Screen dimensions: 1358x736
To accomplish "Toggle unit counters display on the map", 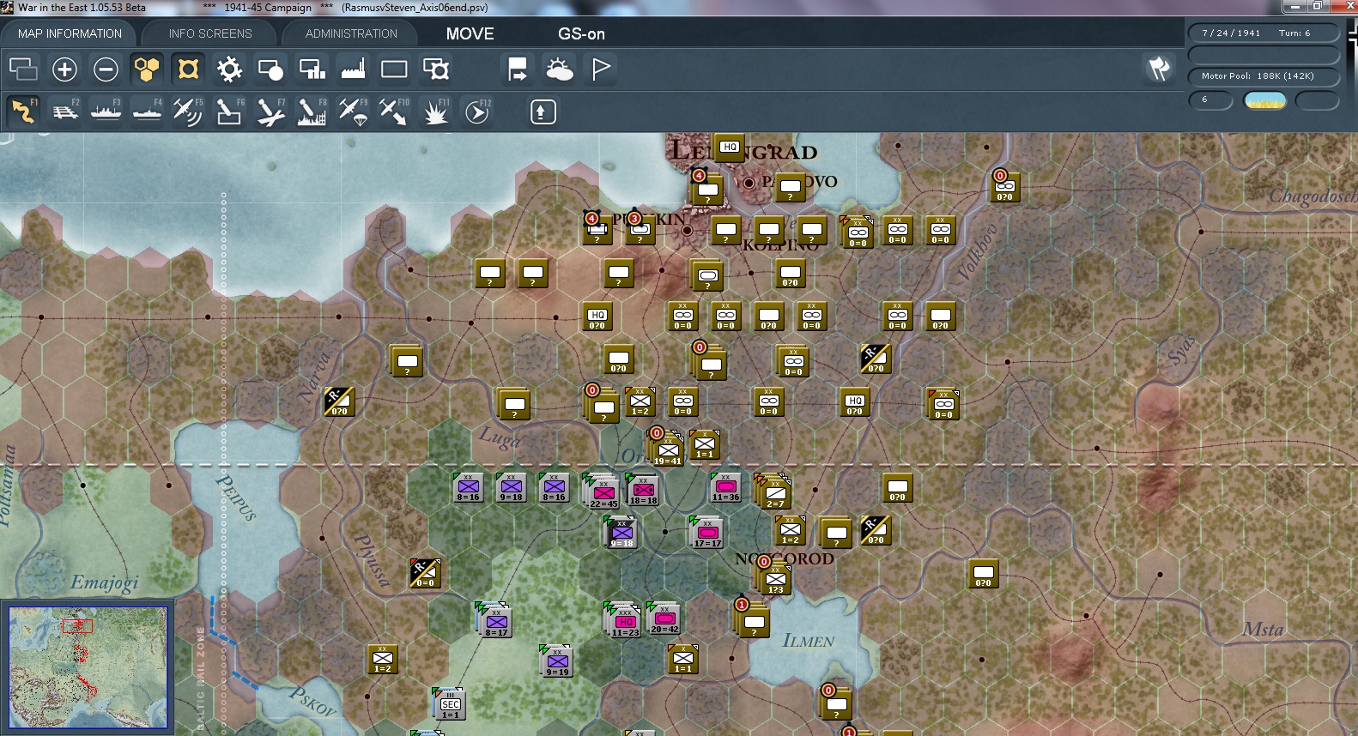I will pyautogui.click(x=188, y=69).
